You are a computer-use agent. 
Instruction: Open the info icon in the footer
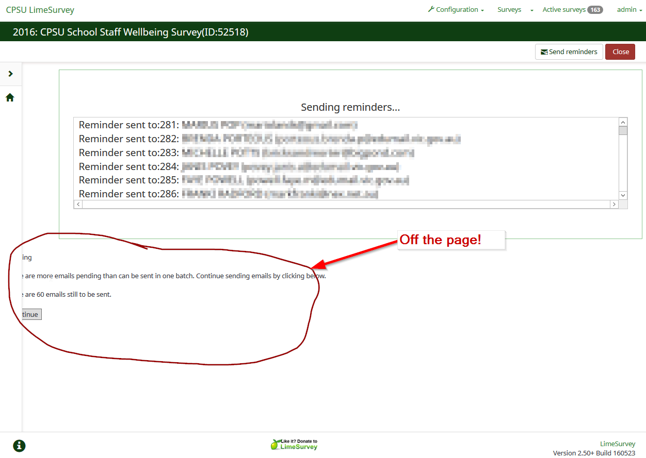click(x=19, y=446)
